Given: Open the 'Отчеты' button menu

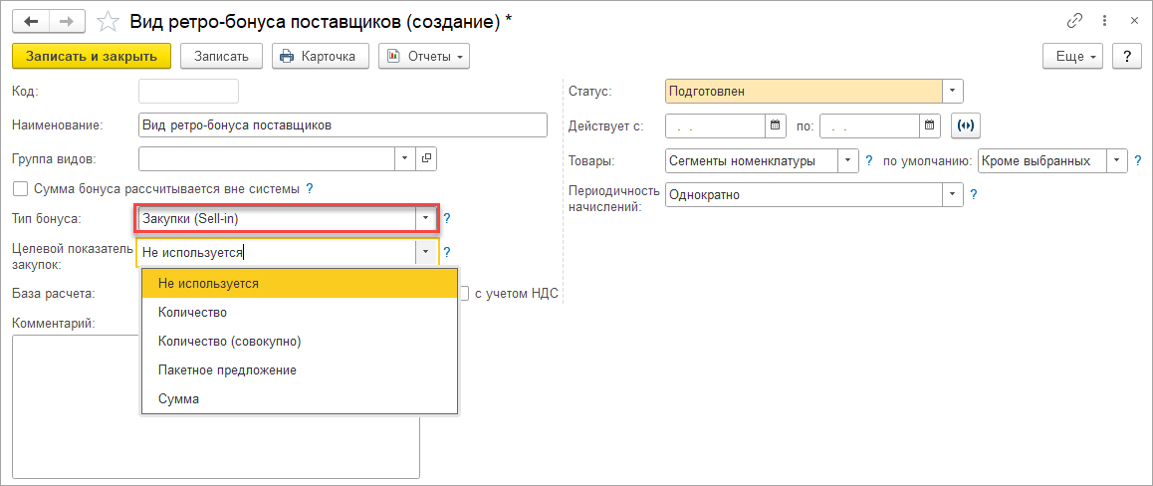Looking at the screenshot, I should (x=423, y=56).
